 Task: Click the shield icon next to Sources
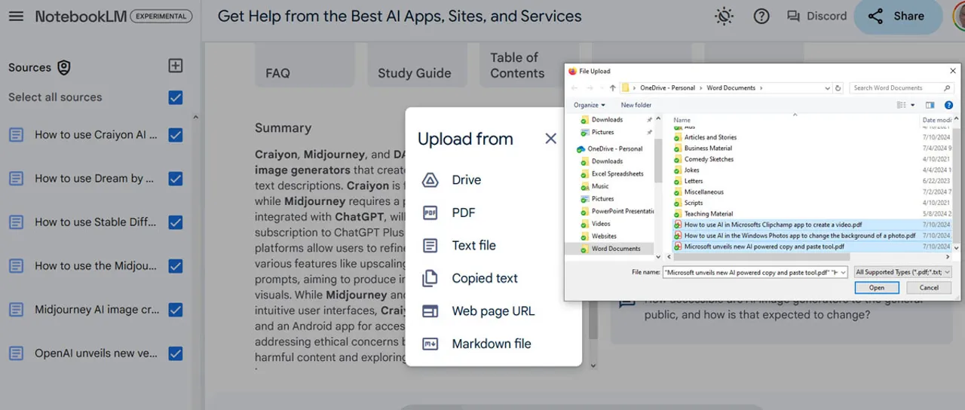[64, 68]
